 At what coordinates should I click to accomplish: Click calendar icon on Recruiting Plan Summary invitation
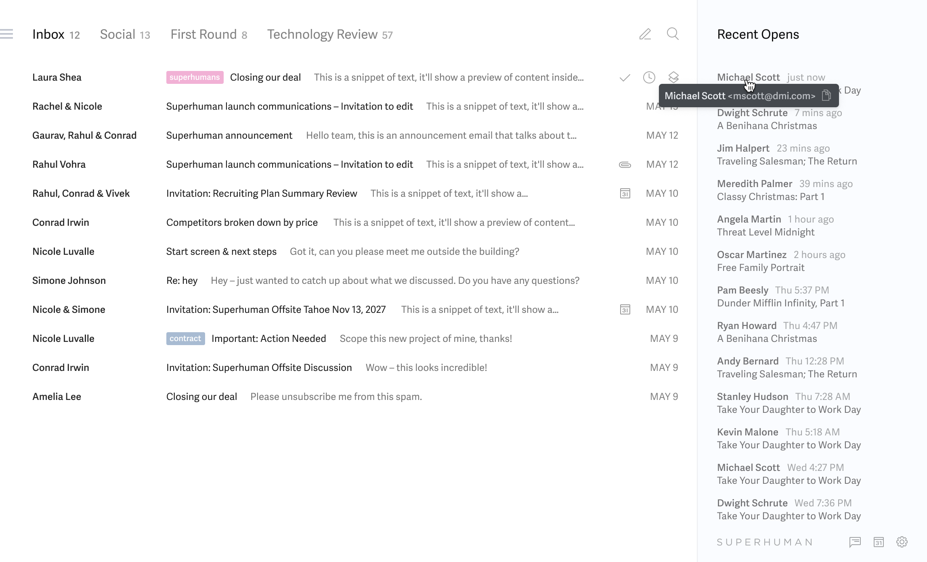pyautogui.click(x=625, y=194)
